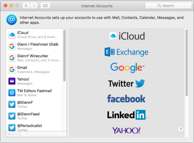Go back with the left chevron button
This screenshot has height=143, width=194.
26,6
